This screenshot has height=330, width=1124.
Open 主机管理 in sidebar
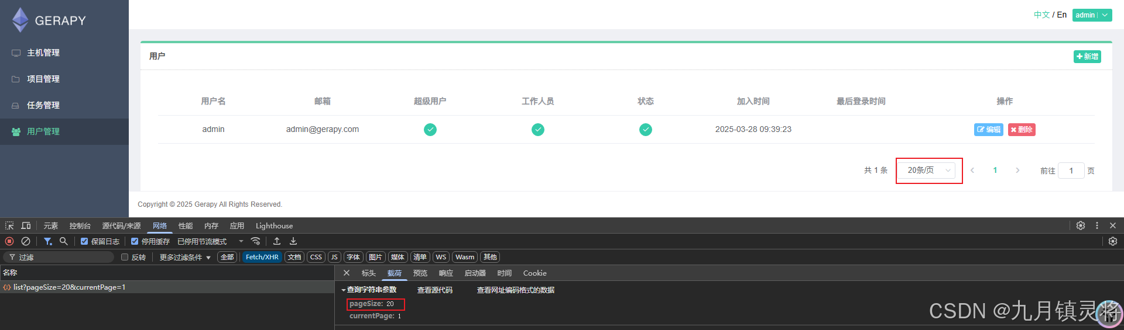click(x=64, y=53)
